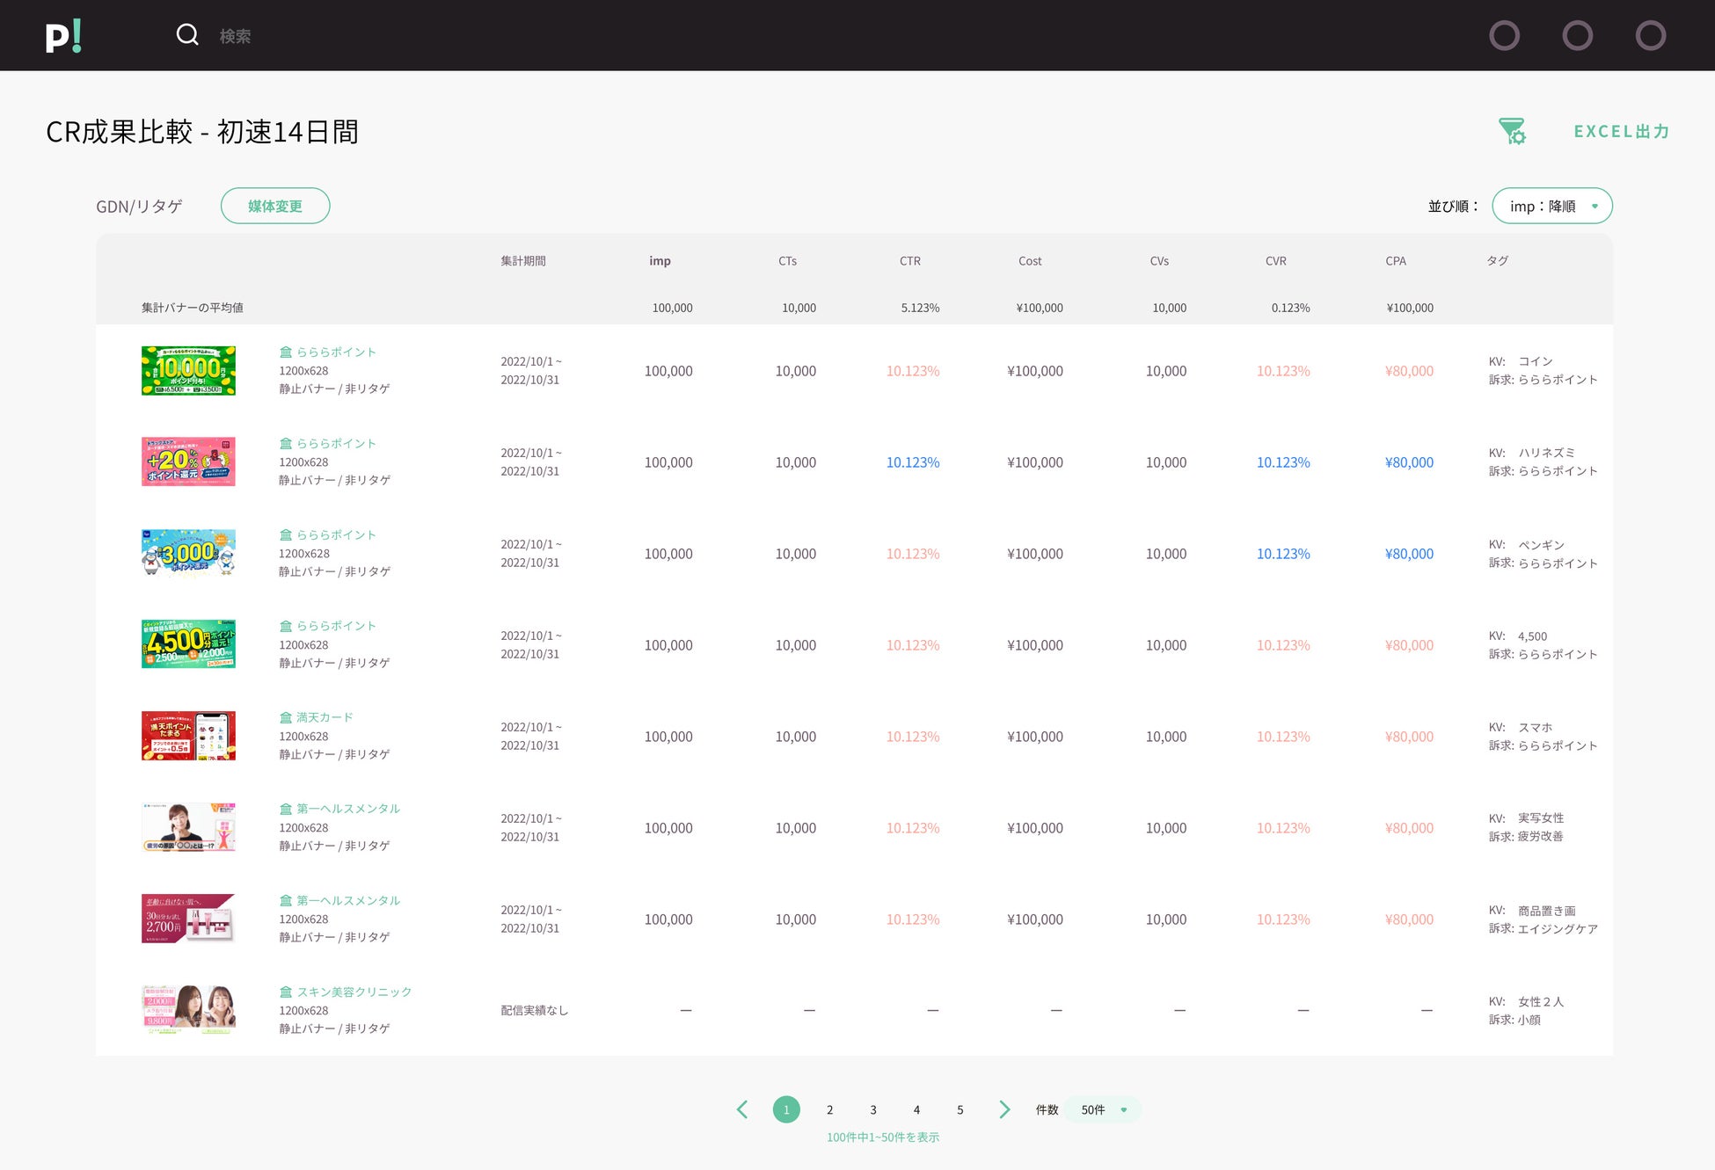This screenshot has height=1170, width=1715.
Task: Open the 50件 items-per-page dropdown
Action: click(x=1103, y=1109)
